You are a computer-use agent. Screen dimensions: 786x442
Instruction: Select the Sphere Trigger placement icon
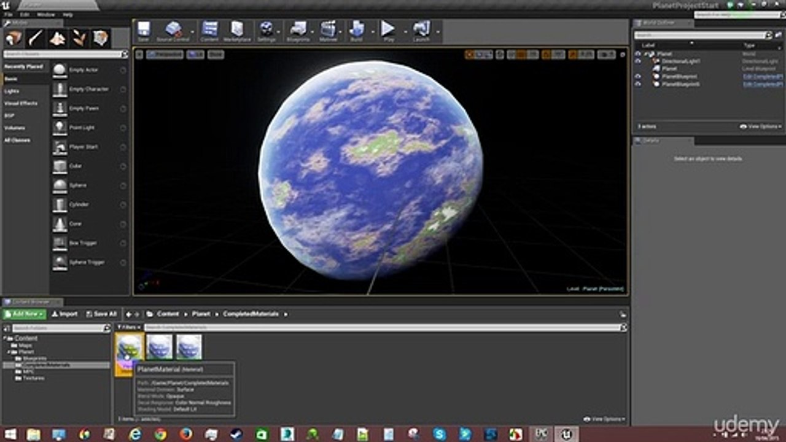[x=60, y=262]
